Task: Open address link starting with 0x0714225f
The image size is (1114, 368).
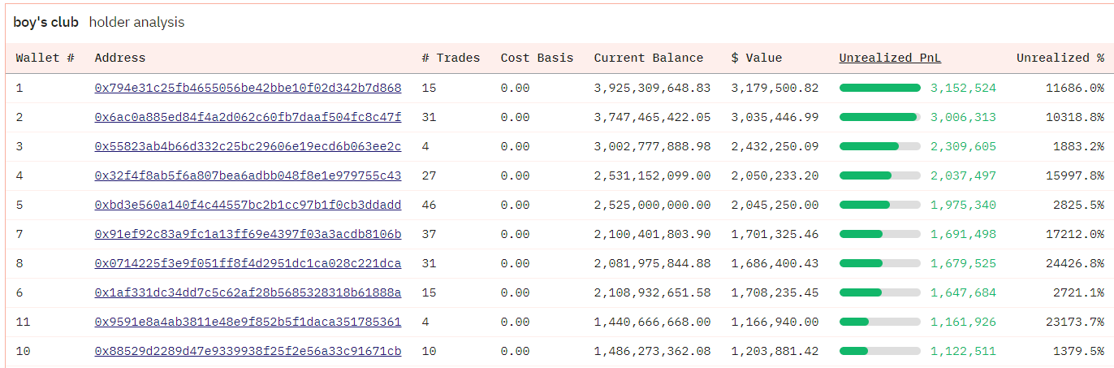Action: (248, 263)
